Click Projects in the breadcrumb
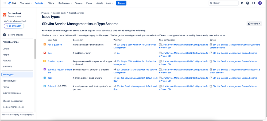 click(45, 13)
